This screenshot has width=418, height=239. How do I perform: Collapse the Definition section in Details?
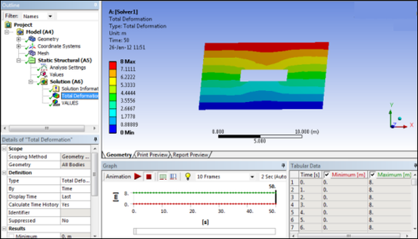[4, 172]
